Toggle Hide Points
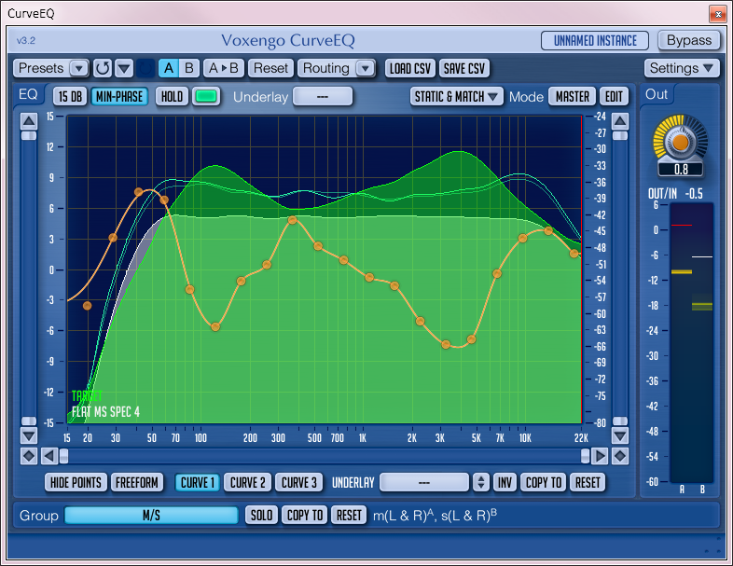 (76, 482)
